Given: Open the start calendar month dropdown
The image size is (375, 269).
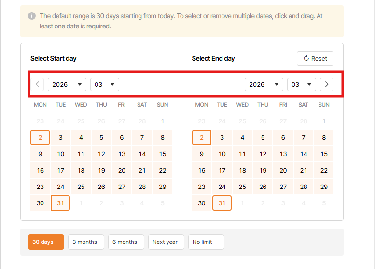Looking at the screenshot, I should point(104,84).
